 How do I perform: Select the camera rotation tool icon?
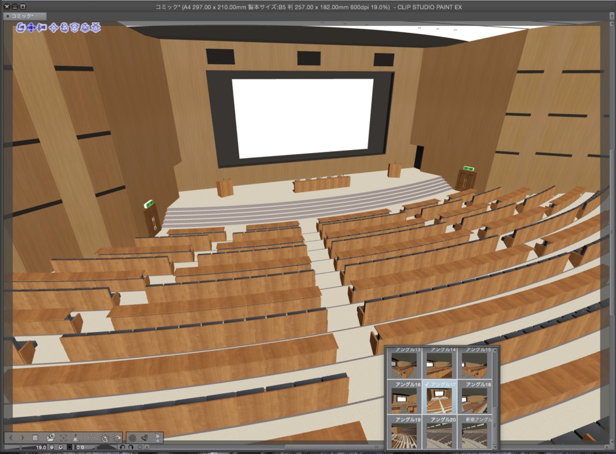pyautogui.click(x=20, y=28)
